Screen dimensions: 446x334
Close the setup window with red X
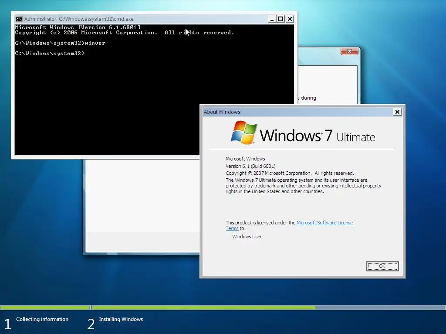click(x=349, y=51)
